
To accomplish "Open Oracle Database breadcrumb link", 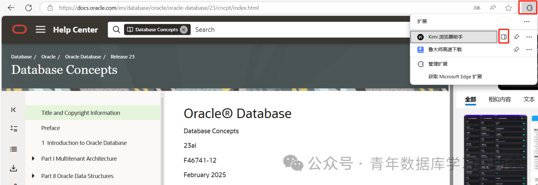I will point(83,57).
